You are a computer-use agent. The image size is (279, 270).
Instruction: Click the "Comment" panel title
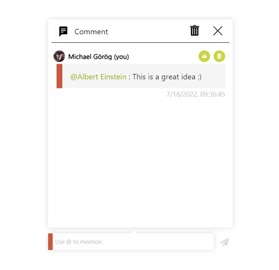point(91,32)
